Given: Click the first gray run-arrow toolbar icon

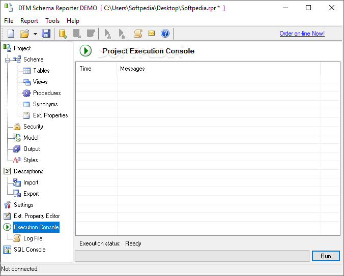Looking at the screenshot, I should (x=107, y=34).
